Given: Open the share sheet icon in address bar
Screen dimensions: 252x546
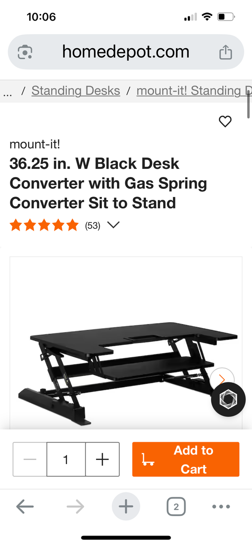Looking at the screenshot, I should 226,52.
